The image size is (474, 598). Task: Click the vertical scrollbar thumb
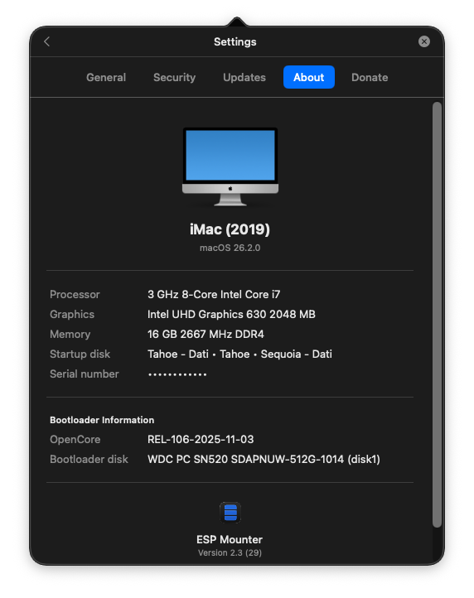(437, 315)
